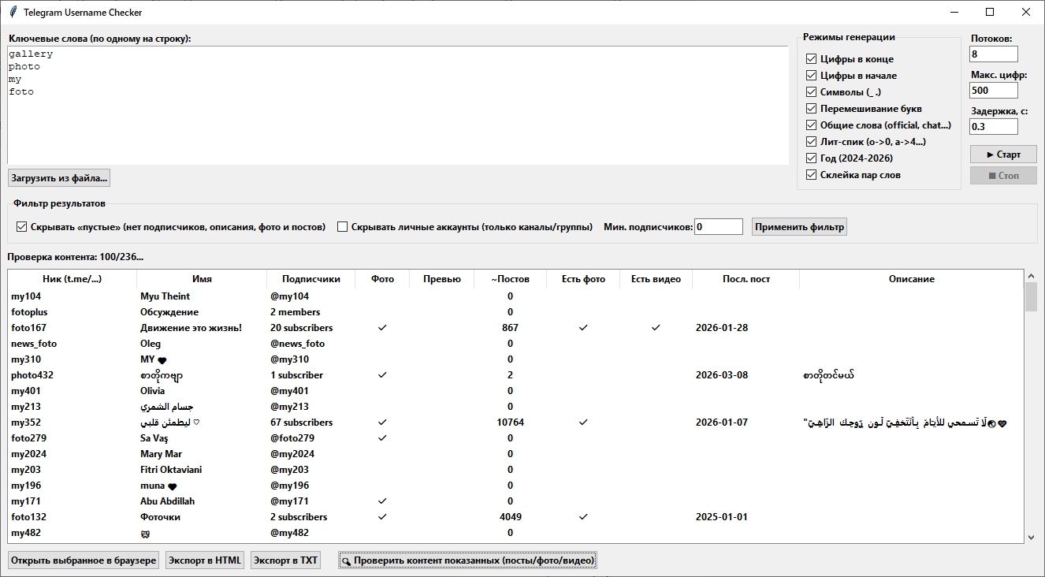
Task: Export results via "Экспорт в TXT"
Action: click(286, 560)
